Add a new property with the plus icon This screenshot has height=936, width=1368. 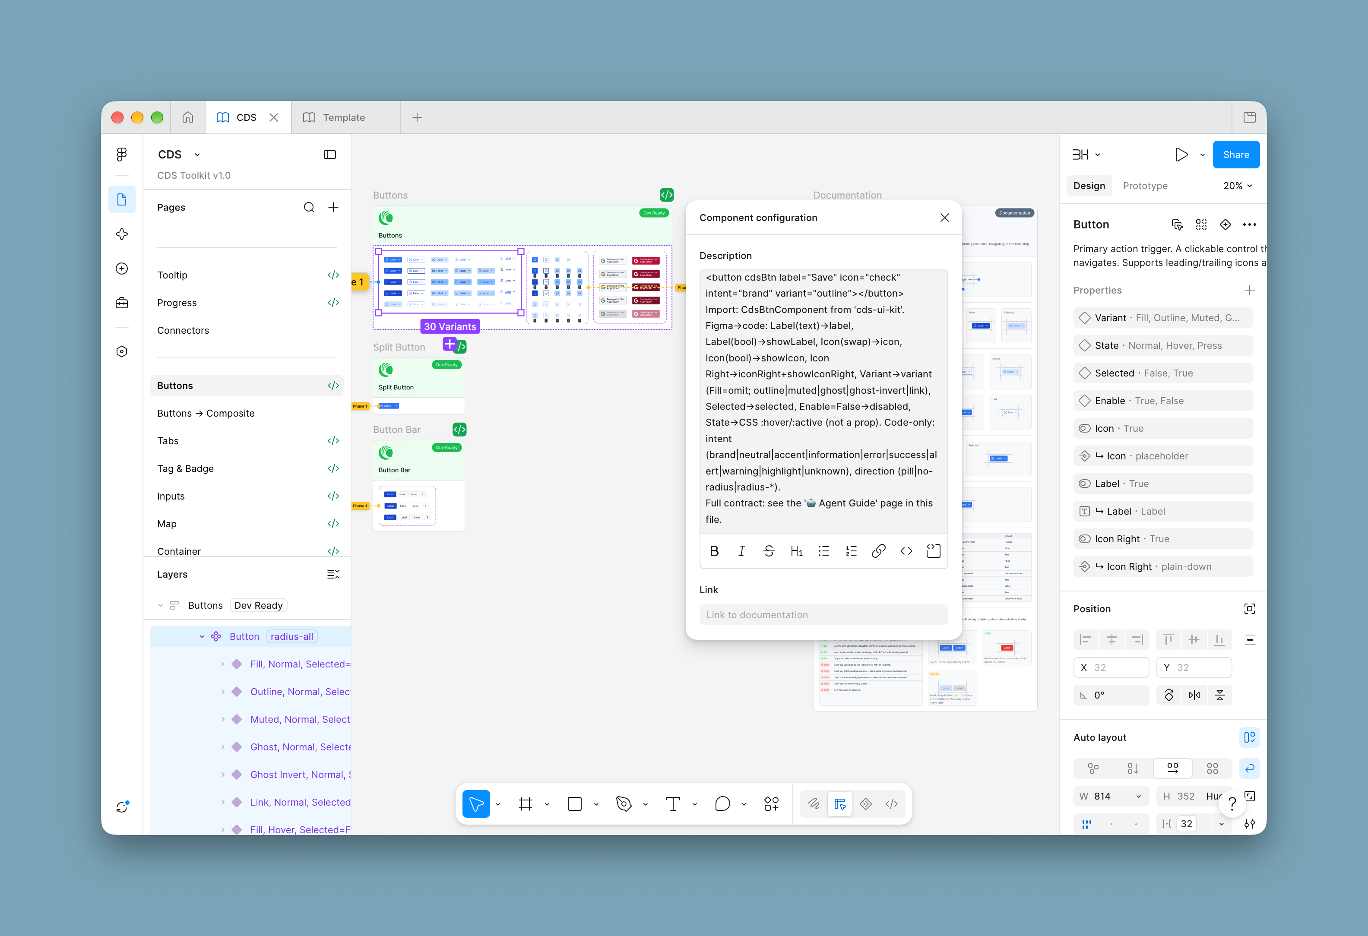pos(1250,290)
